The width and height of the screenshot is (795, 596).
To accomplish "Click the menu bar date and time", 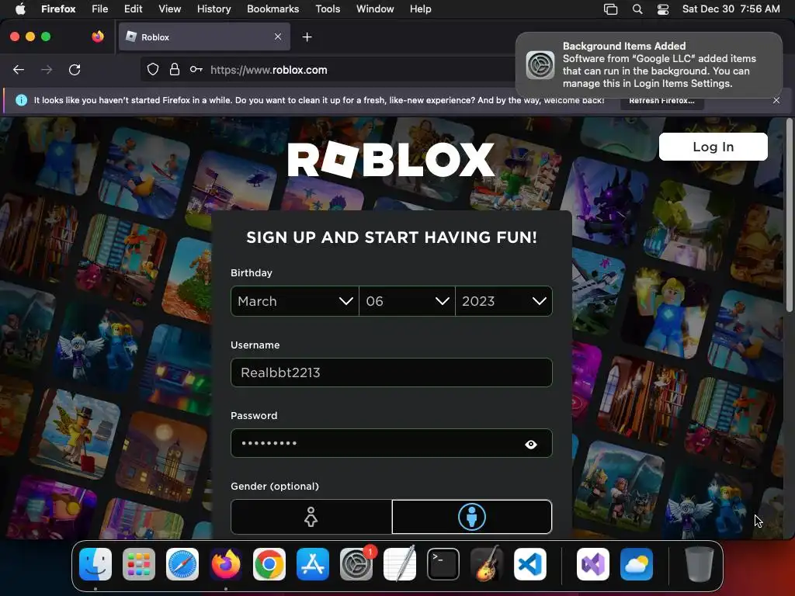I will pos(731,9).
